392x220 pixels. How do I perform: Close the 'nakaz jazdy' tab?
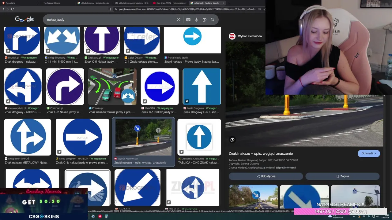pyautogui.click(x=223, y=3)
